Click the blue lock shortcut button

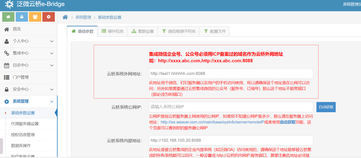tap(22, 17)
